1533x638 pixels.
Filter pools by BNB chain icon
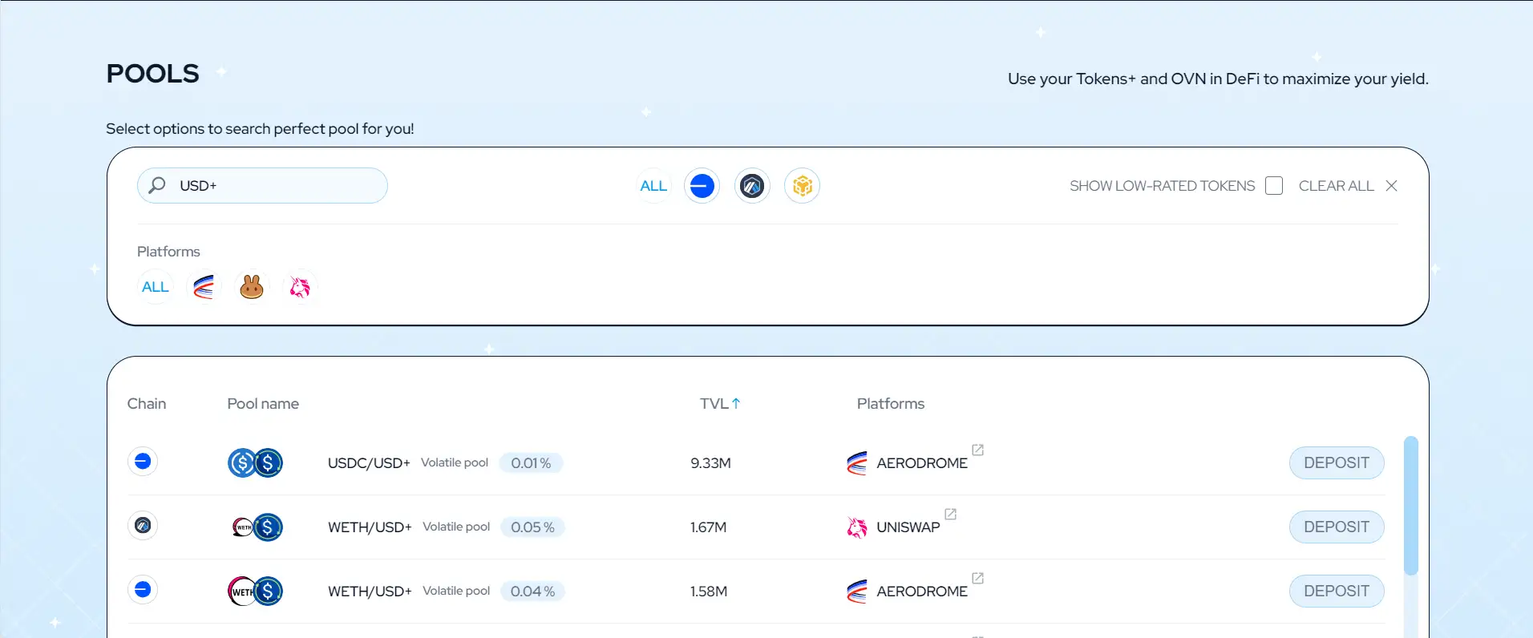[x=802, y=186]
